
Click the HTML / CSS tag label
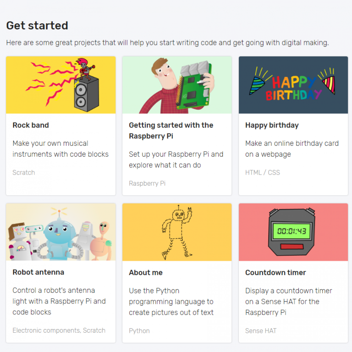(x=263, y=172)
